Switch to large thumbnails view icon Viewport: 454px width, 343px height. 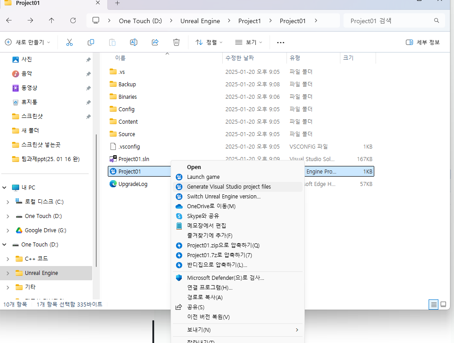coord(443,304)
